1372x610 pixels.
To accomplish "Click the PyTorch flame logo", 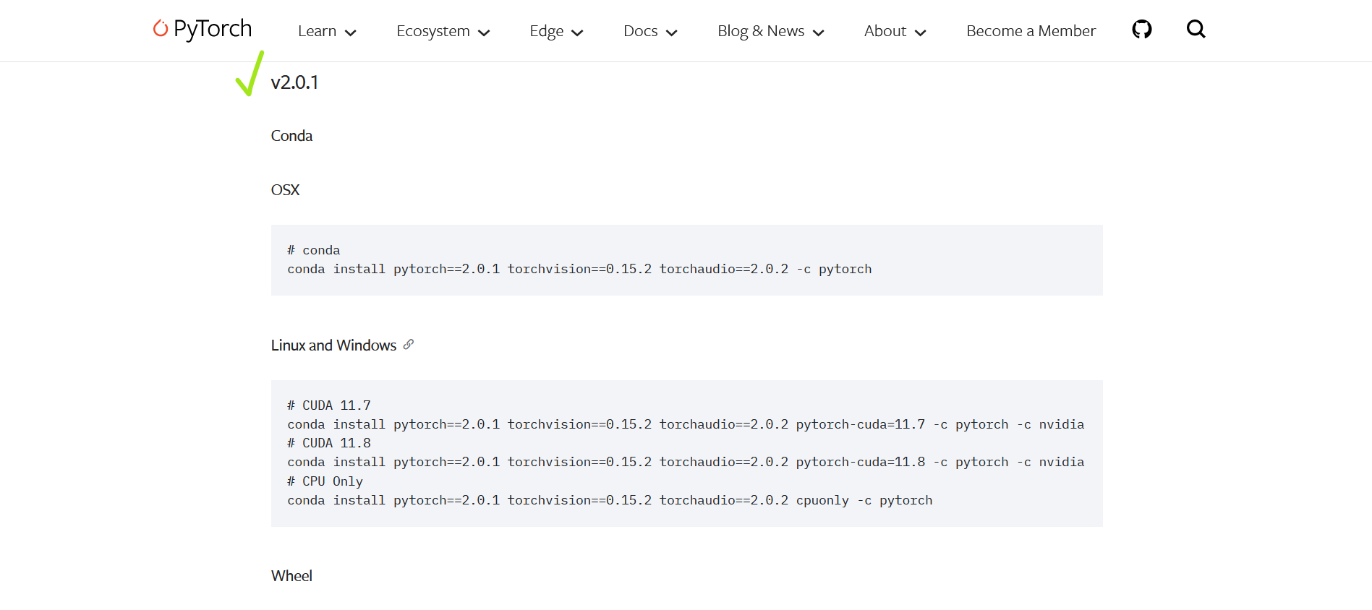I will (161, 29).
